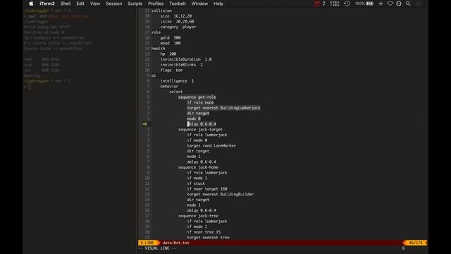Open the Profiles menu
Screen dimensions: 451x254
[x=156, y=4]
